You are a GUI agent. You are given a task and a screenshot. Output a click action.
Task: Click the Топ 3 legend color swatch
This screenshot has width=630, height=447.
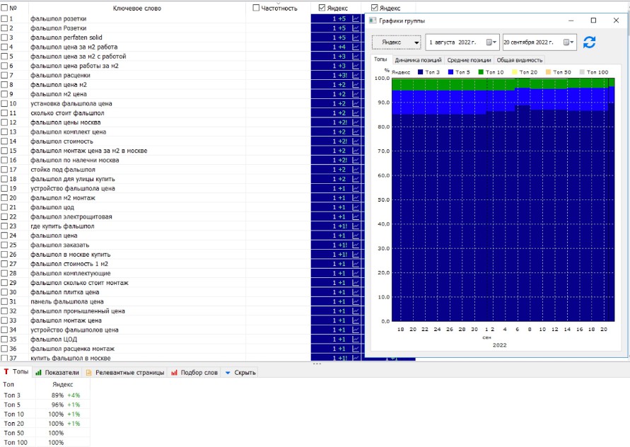tap(420, 72)
